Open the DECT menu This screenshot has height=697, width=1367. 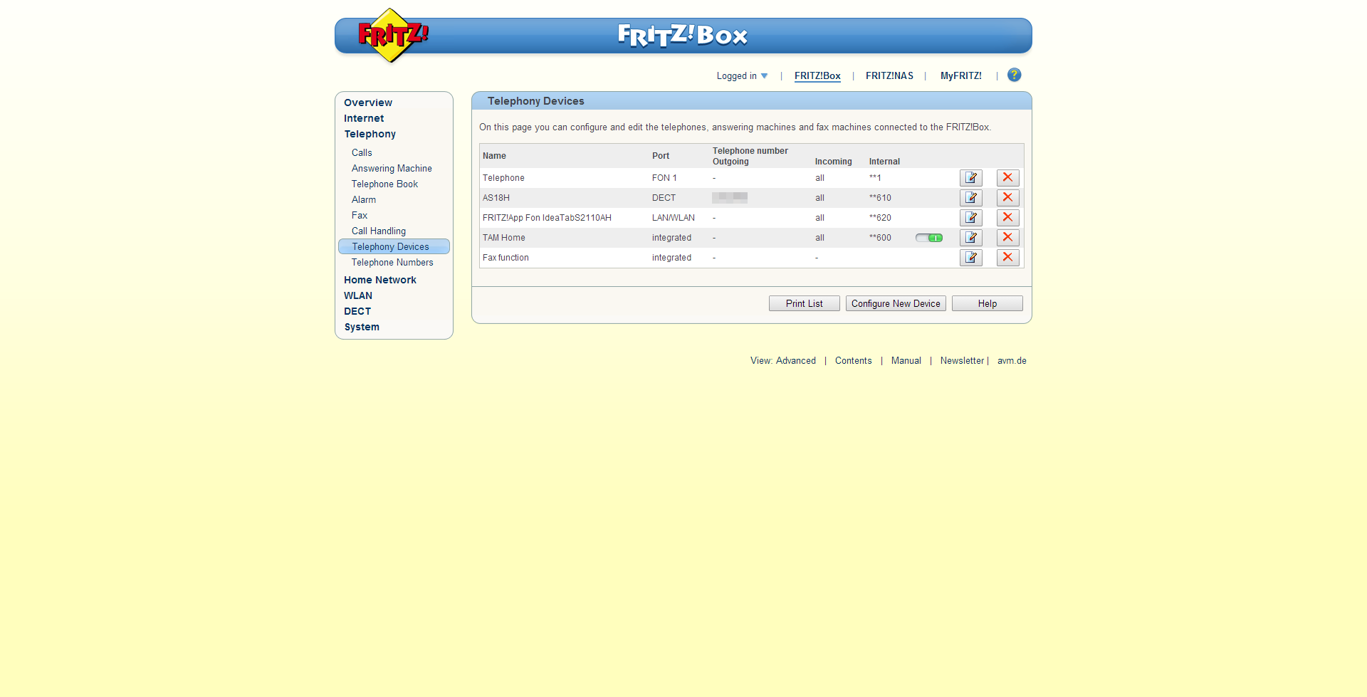(357, 311)
